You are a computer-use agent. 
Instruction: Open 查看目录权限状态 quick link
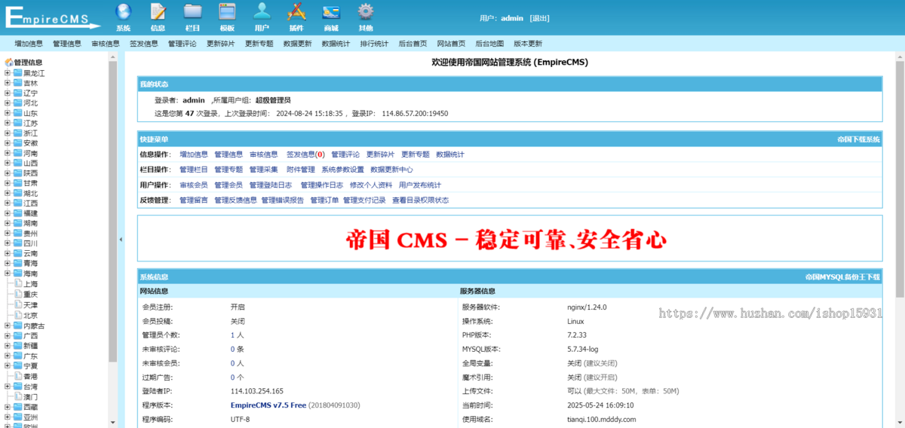(x=420, y=200)
